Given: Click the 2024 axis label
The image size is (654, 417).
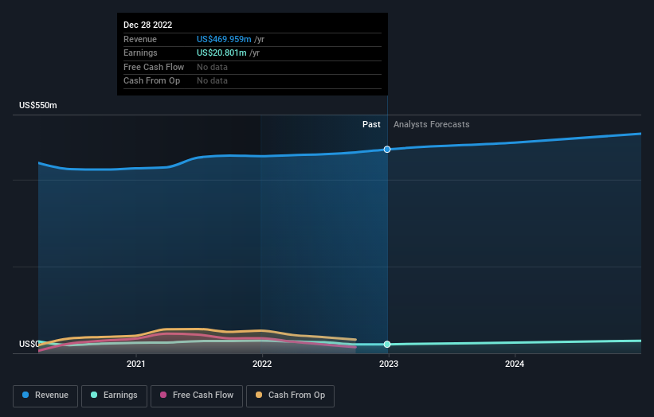Looking at the screenshot, I should pyautogui.click(x=515, y=364).
